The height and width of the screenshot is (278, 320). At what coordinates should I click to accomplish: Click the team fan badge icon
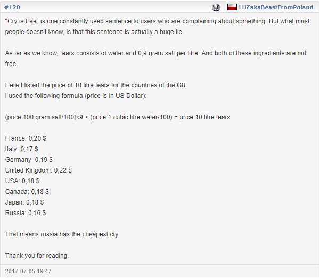pyautogui.click(x=216, y=7)
